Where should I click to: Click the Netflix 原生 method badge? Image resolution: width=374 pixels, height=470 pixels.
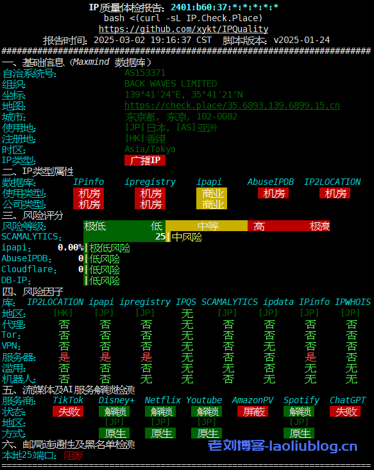[x=160, y=433]
